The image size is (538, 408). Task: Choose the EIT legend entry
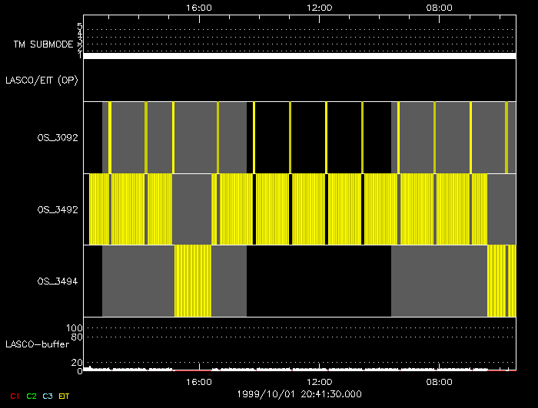click(65, 396)
